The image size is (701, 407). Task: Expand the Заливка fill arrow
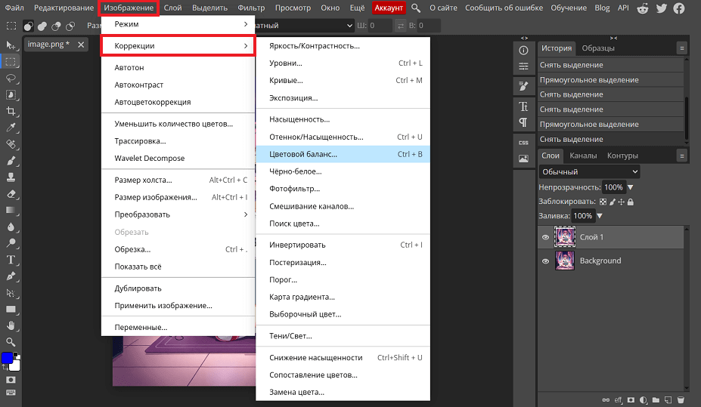(x=600, y=216)
